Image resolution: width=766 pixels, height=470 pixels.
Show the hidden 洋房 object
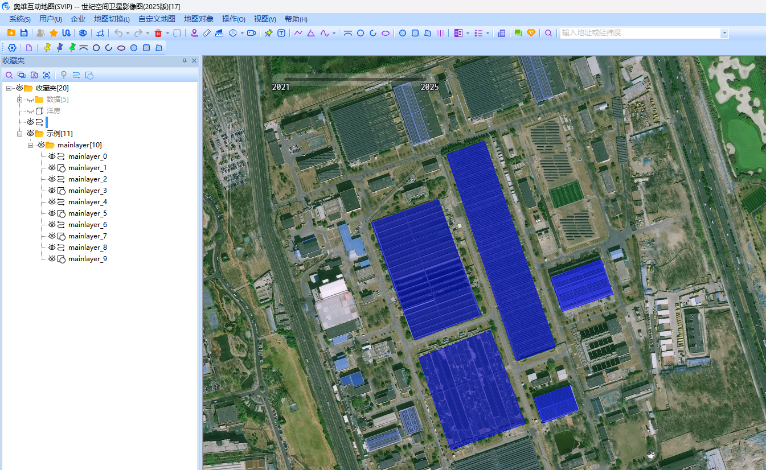coord(30,111)
